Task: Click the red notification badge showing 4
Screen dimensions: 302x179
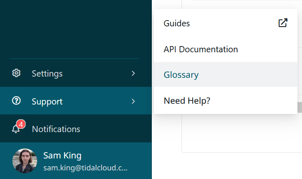Action: point(21,124)
